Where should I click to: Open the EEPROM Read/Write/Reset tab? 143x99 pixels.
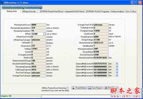(x=51, y=11)
